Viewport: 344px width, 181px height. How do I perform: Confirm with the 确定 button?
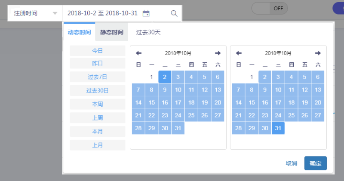click(316, 163)
